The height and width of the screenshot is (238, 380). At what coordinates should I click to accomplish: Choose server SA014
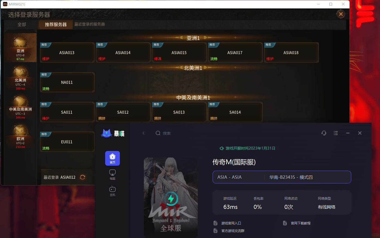[x=235, y=112]
